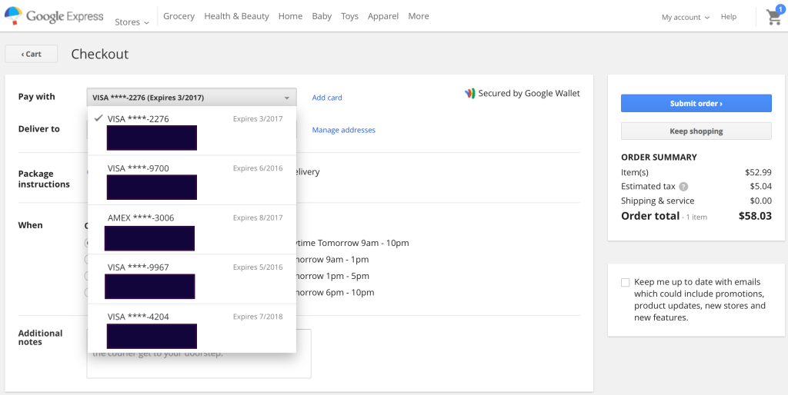Open the My account dropdown
This screenshot has width=788, height=395.
(685, 17)
